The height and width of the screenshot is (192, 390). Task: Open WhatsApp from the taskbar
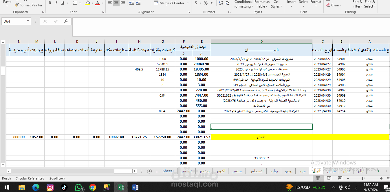coord(79,187)
